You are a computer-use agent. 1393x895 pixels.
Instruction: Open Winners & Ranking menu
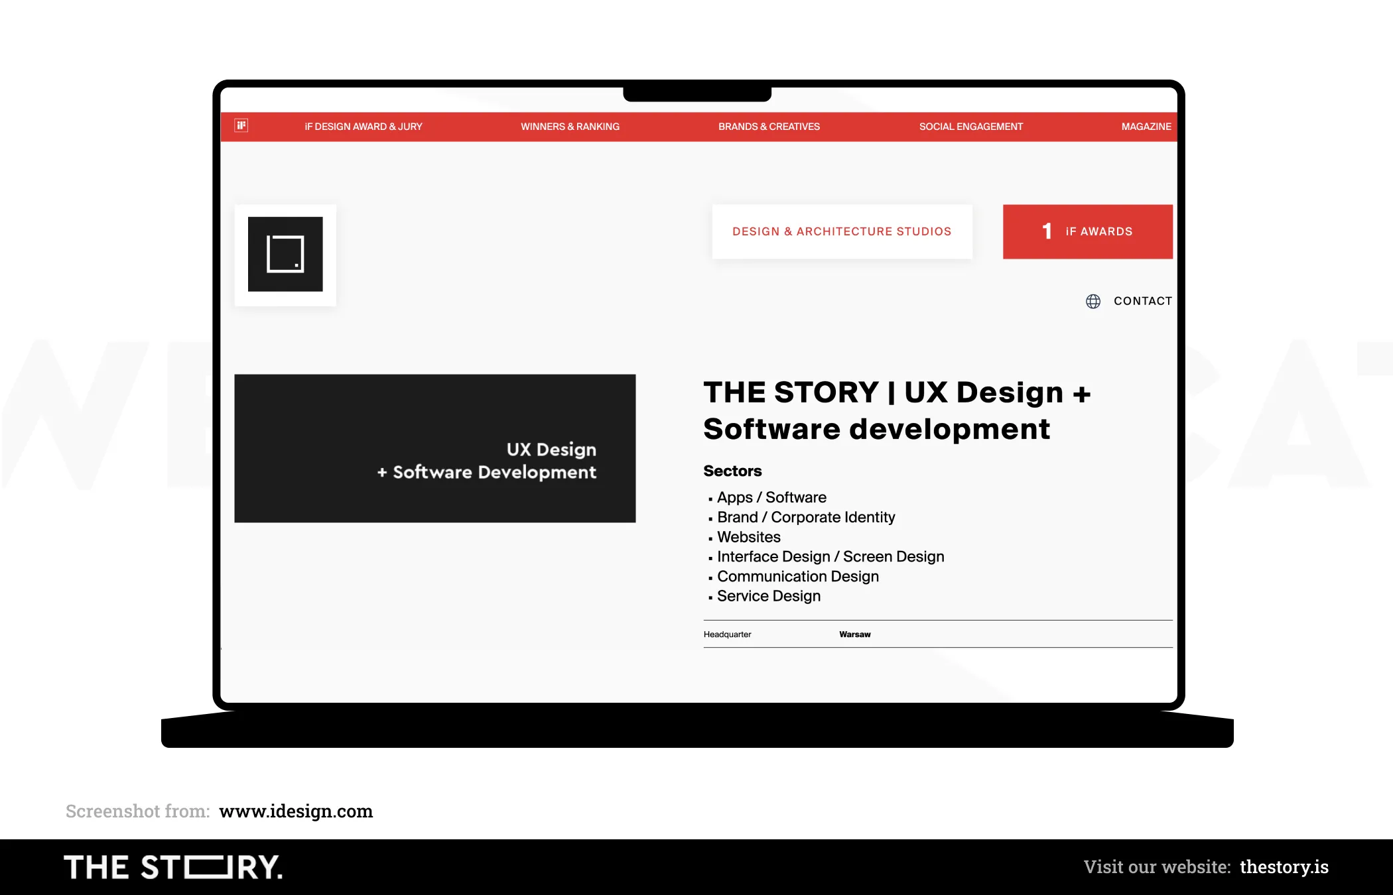tap(570, 127)
